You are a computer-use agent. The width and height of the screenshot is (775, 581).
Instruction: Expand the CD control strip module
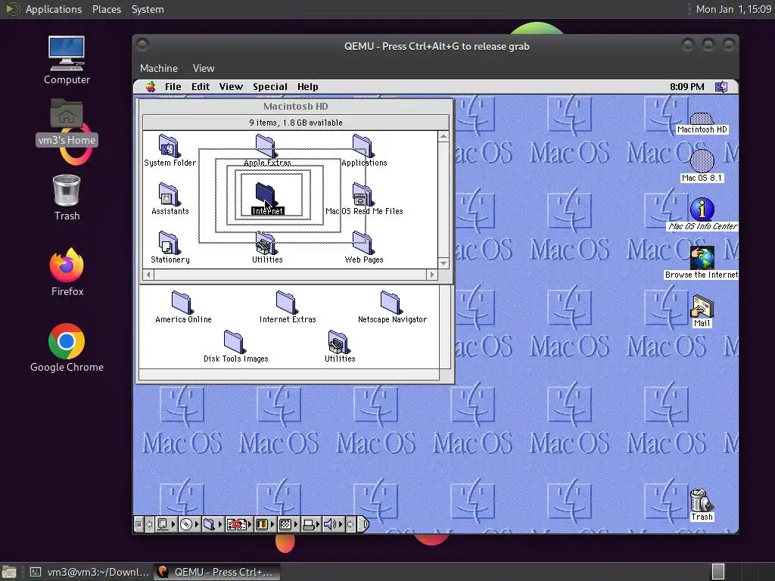tap(188, 524)
